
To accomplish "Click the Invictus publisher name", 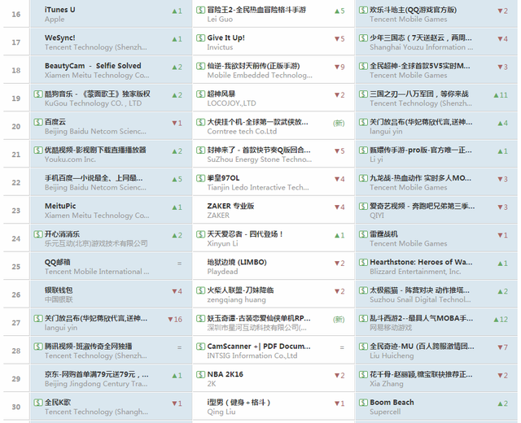I will tap(220, 47).
